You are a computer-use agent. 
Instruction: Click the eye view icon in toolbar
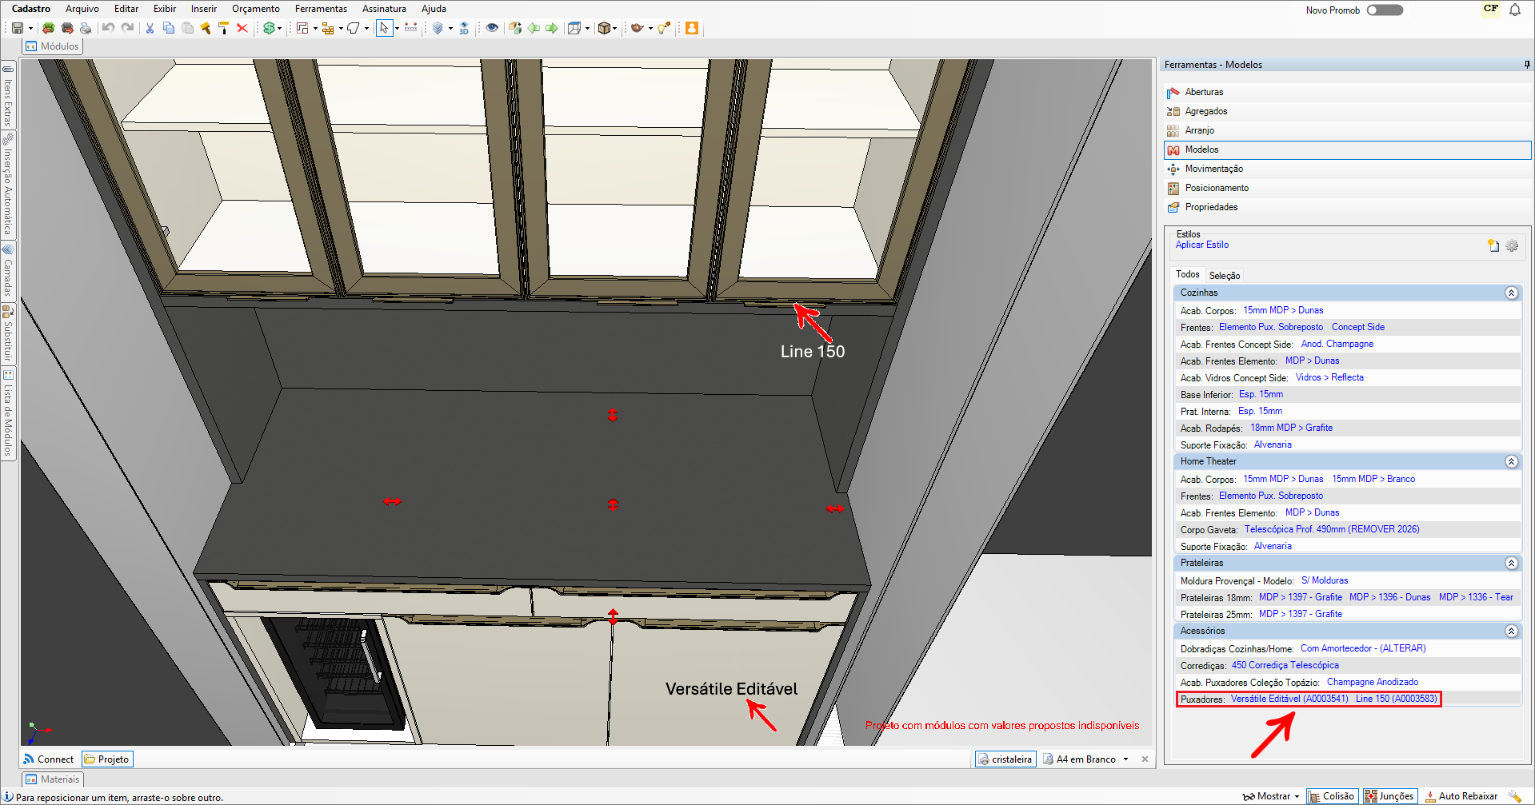click(492, 28)
